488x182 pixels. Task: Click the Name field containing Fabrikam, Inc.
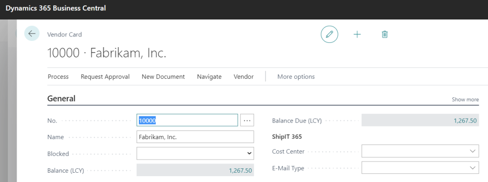click(195, 137)
